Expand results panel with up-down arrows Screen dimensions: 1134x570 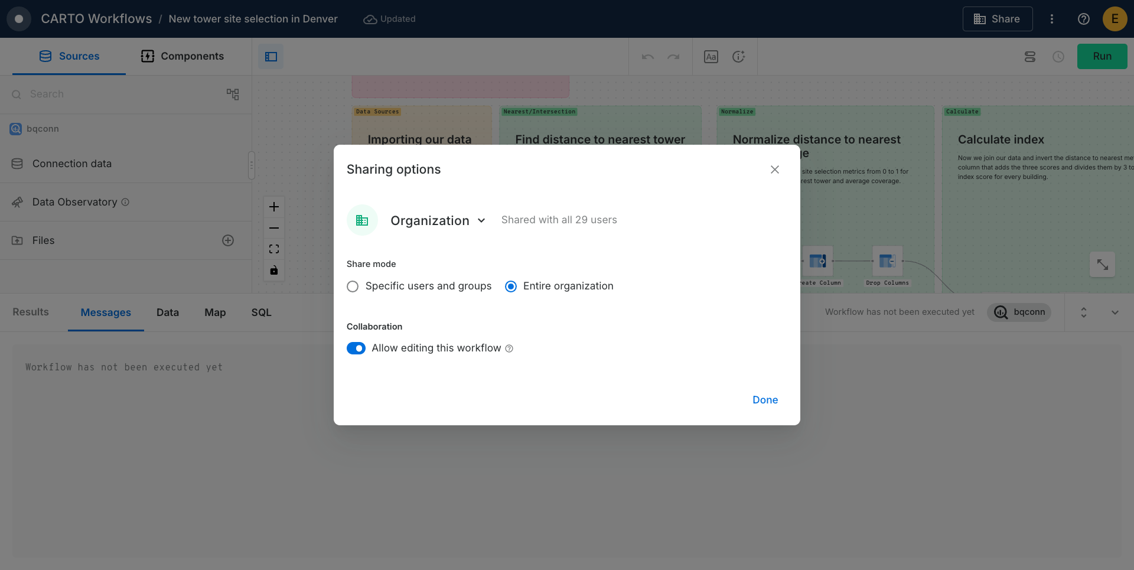point(1083,312)
